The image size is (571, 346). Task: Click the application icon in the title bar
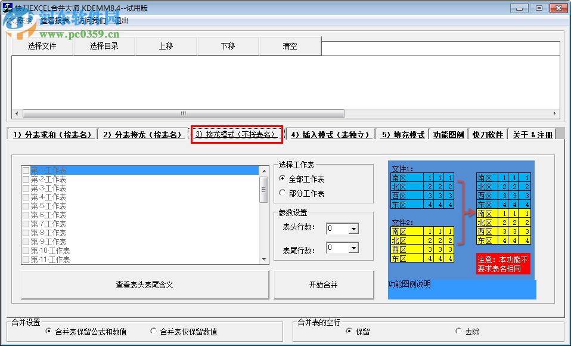7,7
